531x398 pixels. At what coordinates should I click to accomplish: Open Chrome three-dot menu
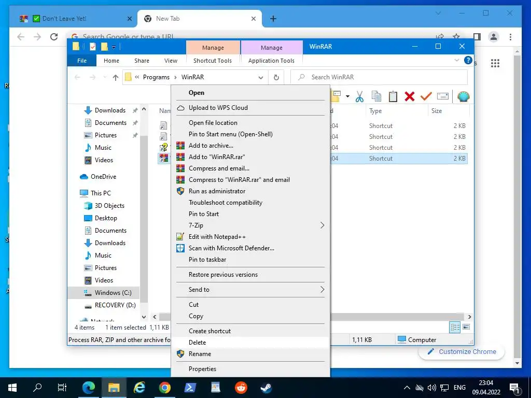click(x=510, y=37)
